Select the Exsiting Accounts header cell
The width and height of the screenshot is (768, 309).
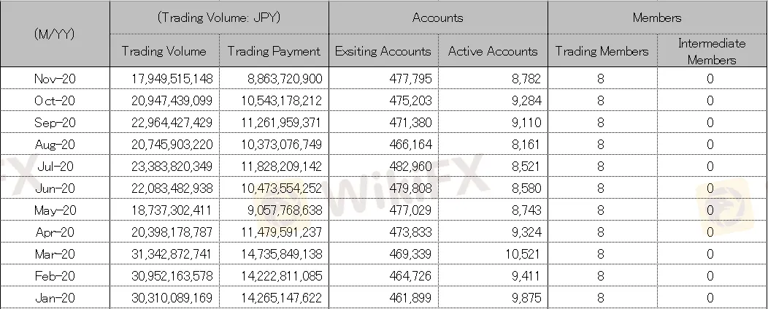point(383,51)
